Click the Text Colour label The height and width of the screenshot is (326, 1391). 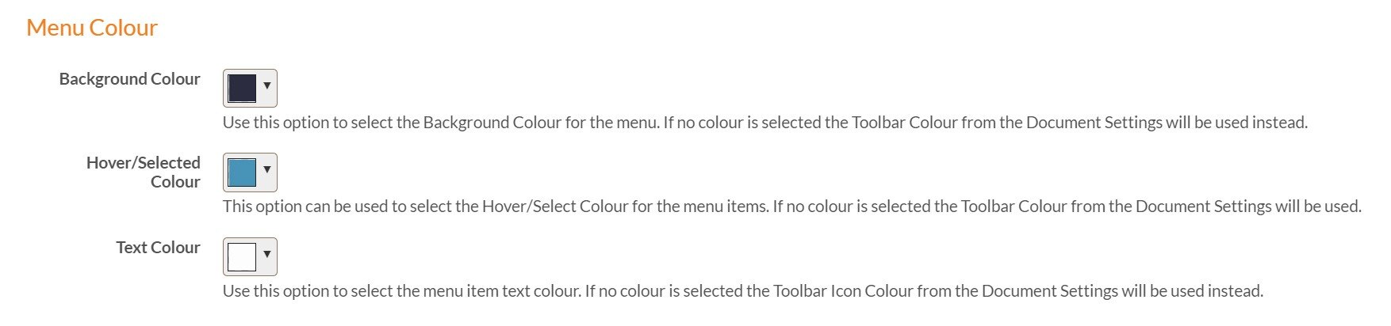(158, 248)
